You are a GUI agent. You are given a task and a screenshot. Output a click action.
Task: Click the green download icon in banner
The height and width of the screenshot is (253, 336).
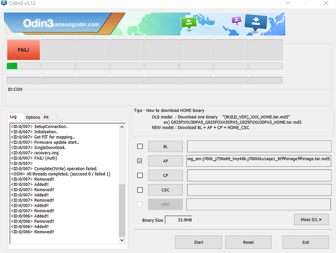coord(189,22)
